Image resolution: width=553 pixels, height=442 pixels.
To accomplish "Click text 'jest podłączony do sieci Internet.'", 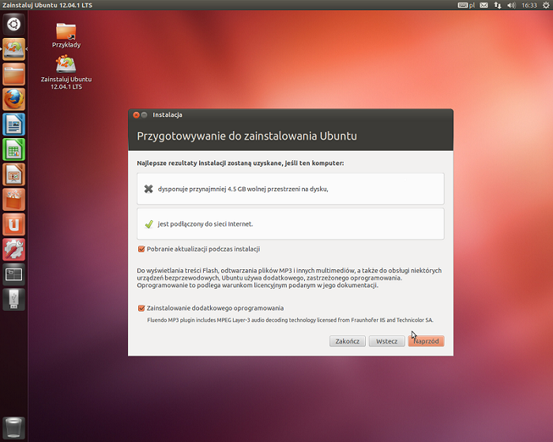I will point(205,224).
